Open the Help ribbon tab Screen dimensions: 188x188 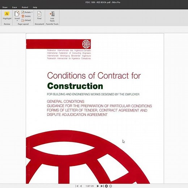(x=35, y=7)
